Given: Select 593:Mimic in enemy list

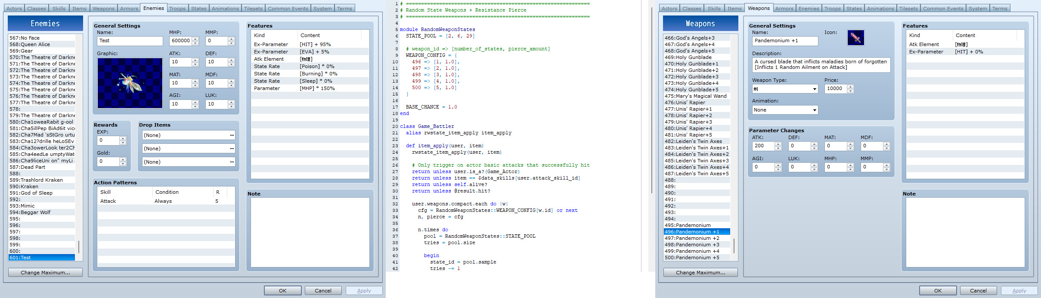Looking at the screenshot, I should [42, 206].
